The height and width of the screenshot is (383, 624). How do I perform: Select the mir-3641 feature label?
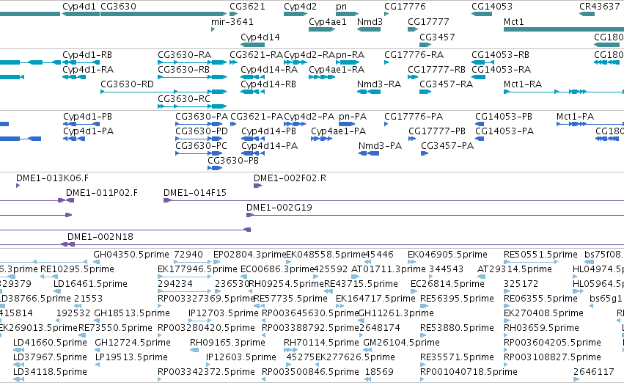232,21
